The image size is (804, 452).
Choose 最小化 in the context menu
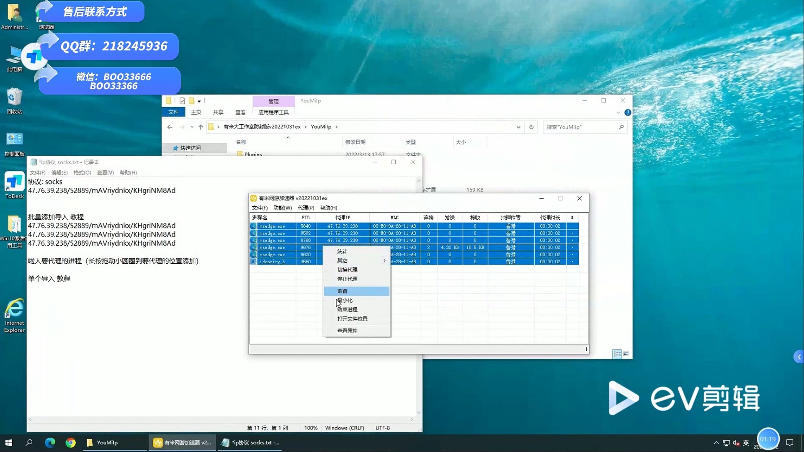(x=357, y=300)
